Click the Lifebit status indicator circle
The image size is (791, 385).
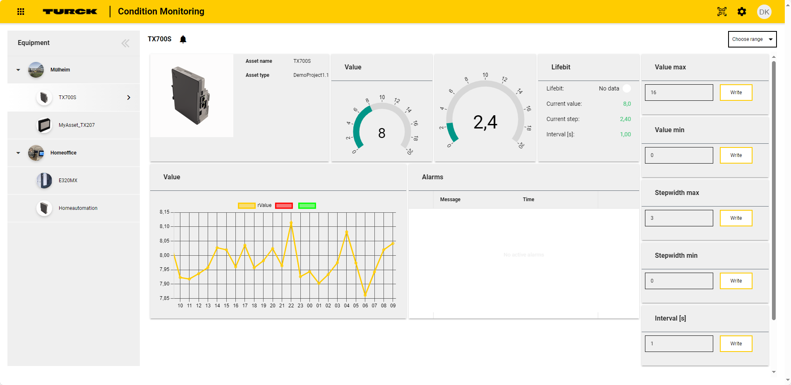[x=627, y=88]
